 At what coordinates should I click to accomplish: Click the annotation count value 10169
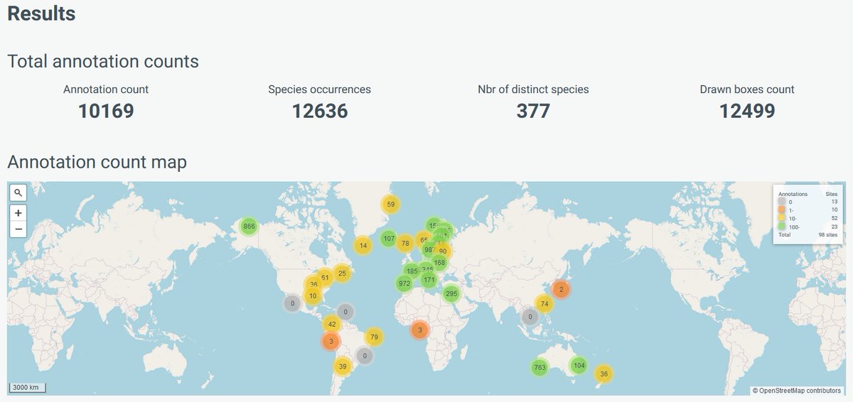[x=106, y=111]
